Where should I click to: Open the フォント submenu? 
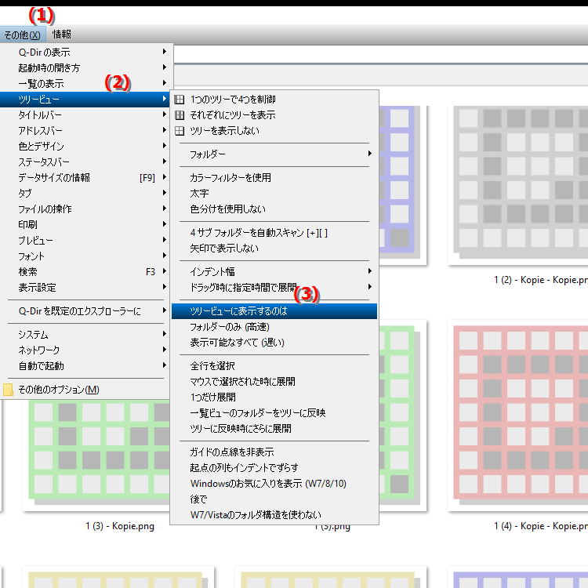[85, 256]
